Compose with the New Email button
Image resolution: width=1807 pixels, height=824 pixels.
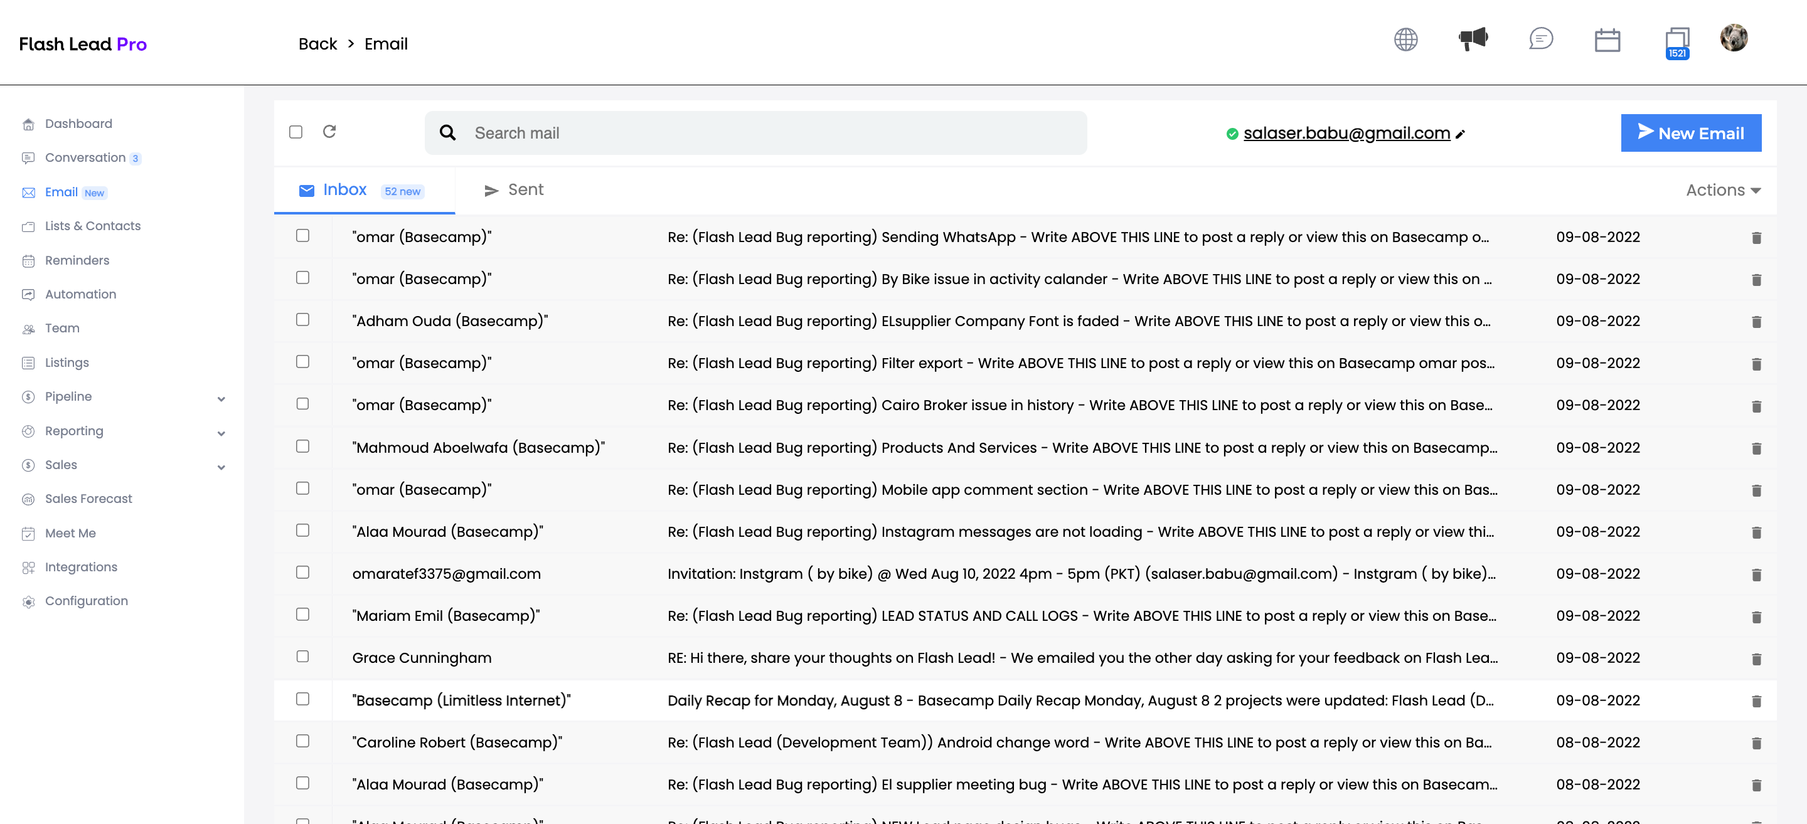point(1690,133)
